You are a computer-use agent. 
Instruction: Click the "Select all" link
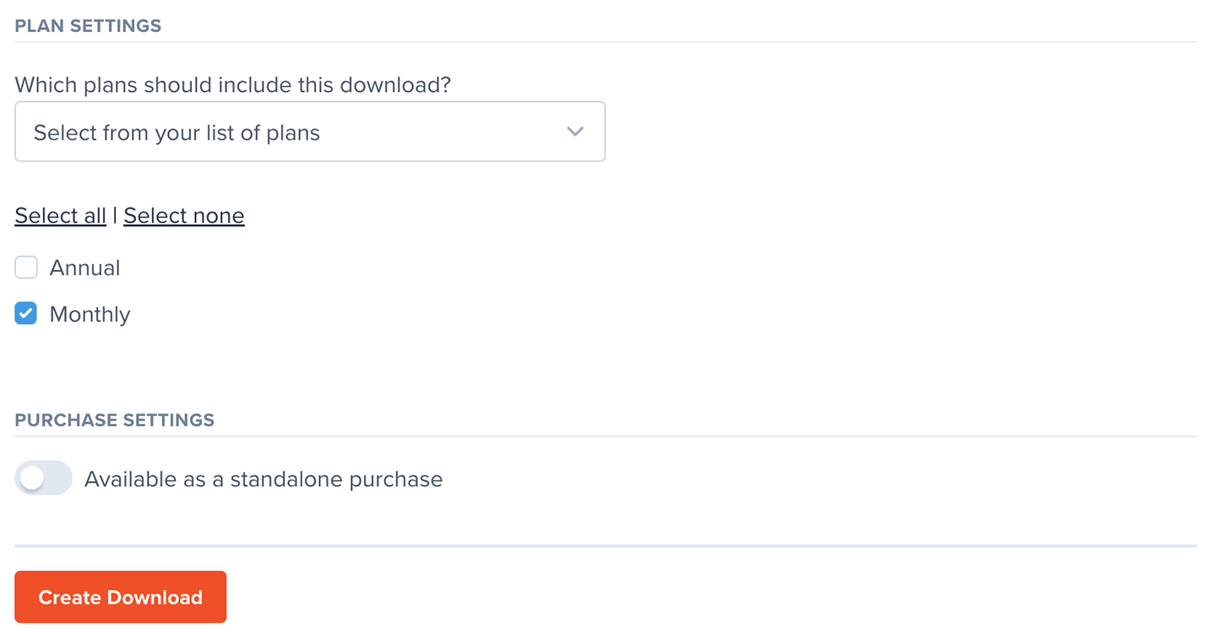click(x=60, y=216)
